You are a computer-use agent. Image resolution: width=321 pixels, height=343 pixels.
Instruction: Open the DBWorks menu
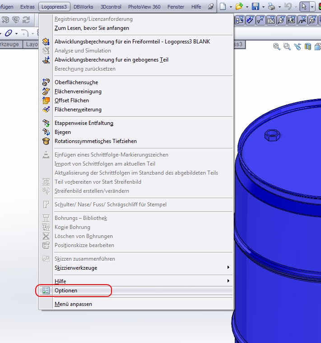pyautogui.click(x=84, y=7)
